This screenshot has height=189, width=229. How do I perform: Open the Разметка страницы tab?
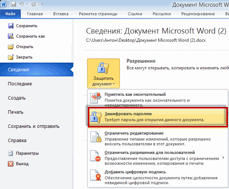[98, 14]
